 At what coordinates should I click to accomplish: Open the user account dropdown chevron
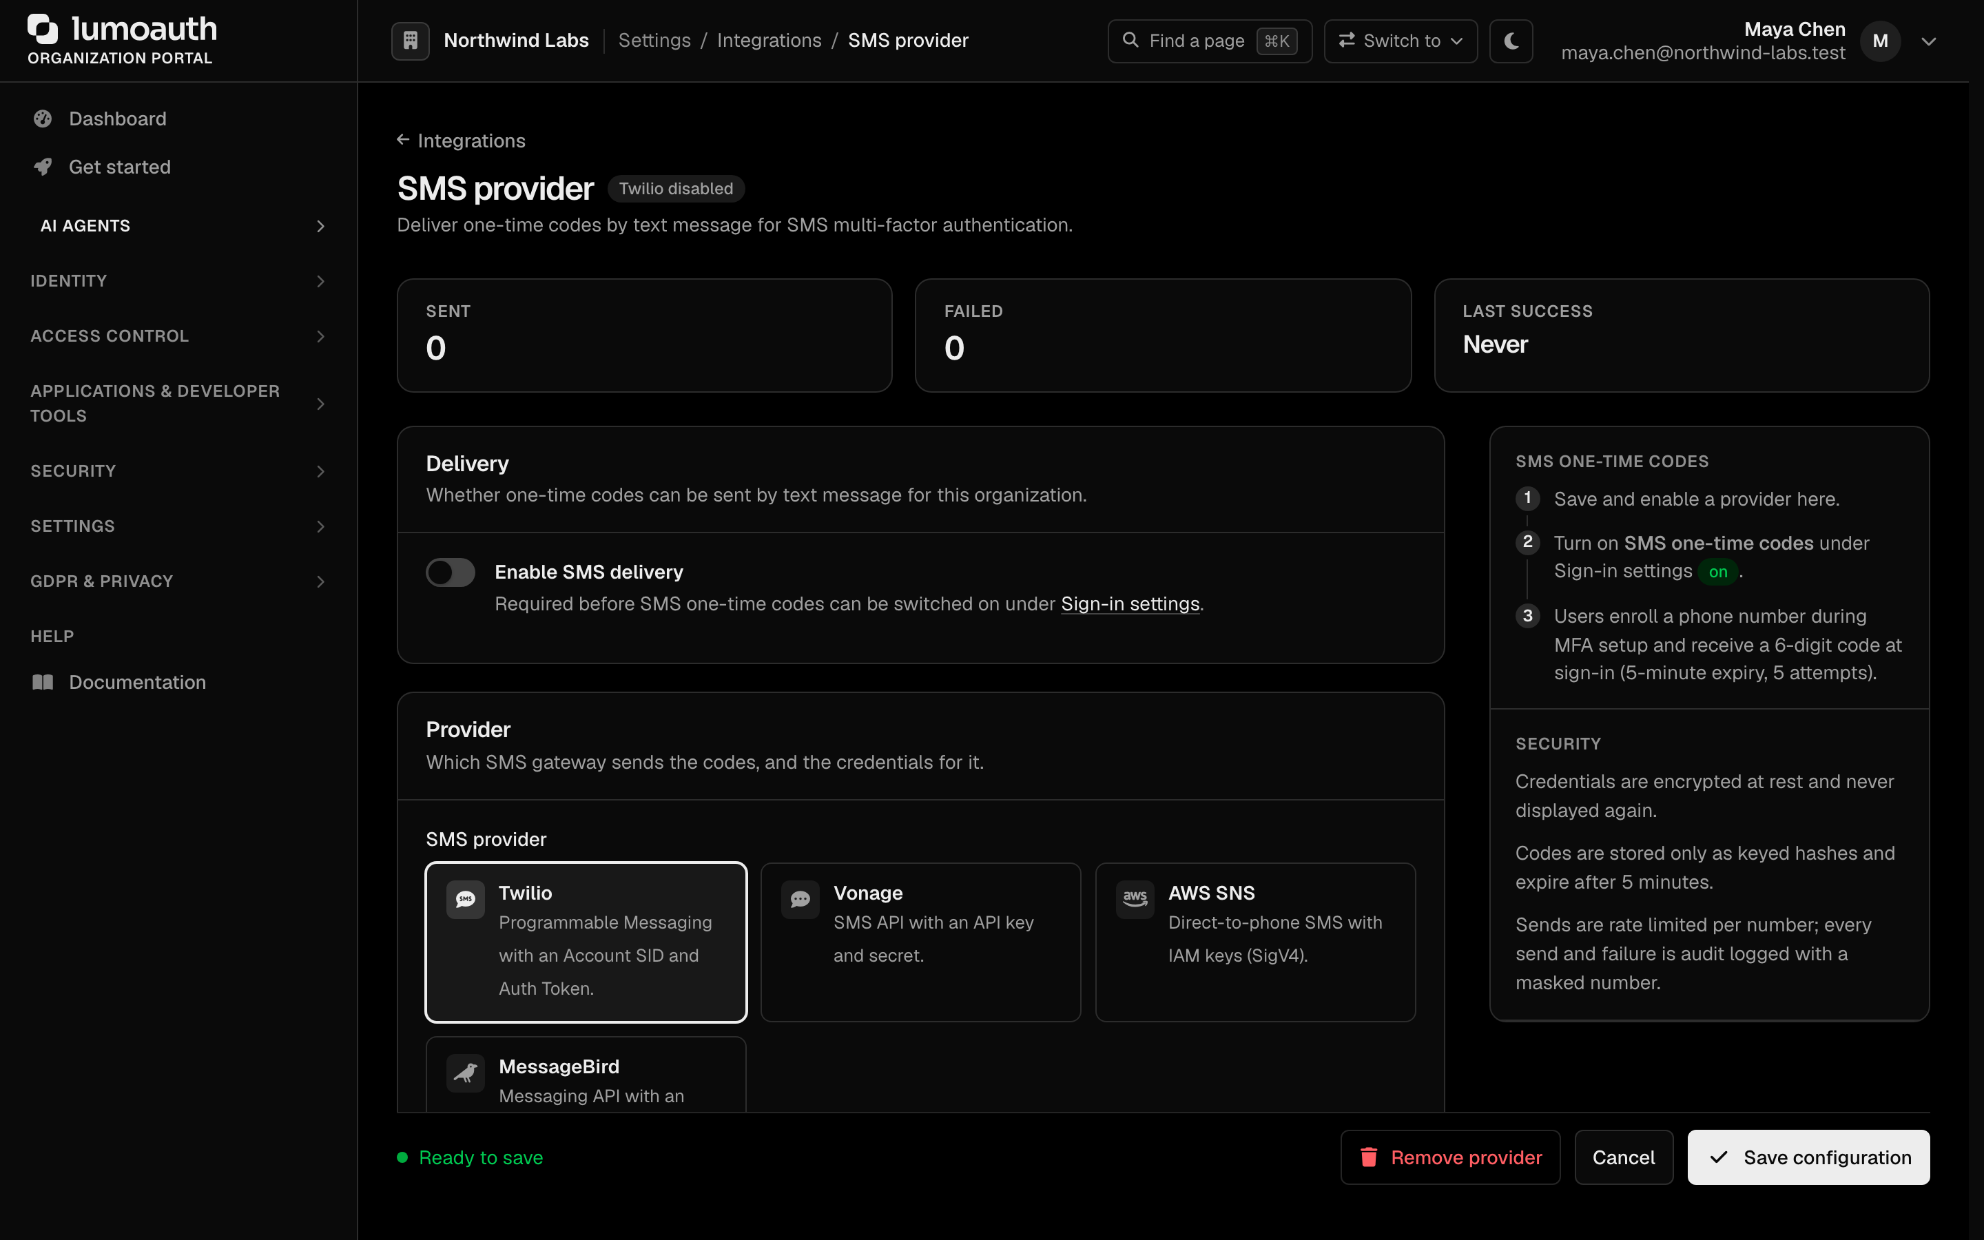pyautogui.click(x=1928, y=41)
